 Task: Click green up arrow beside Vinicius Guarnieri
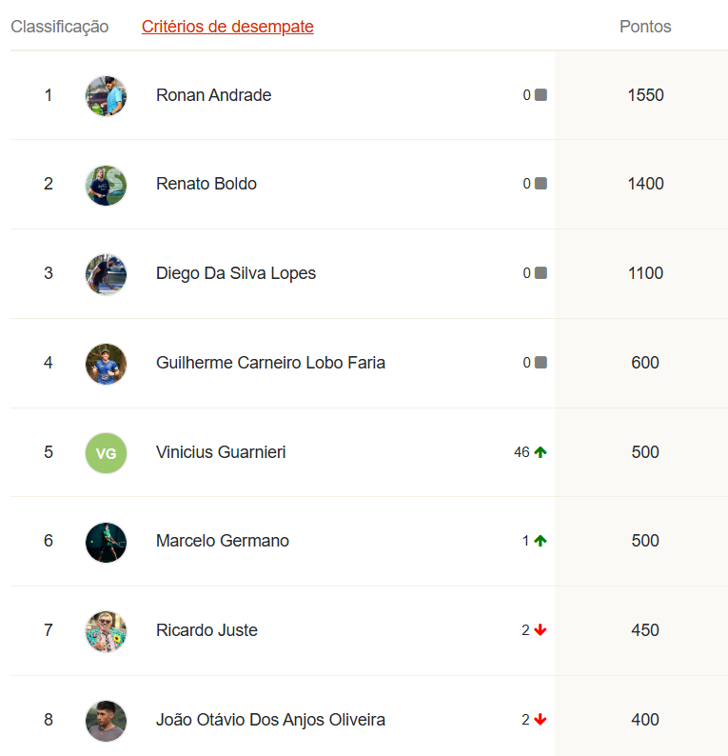(x=541, y=452)
